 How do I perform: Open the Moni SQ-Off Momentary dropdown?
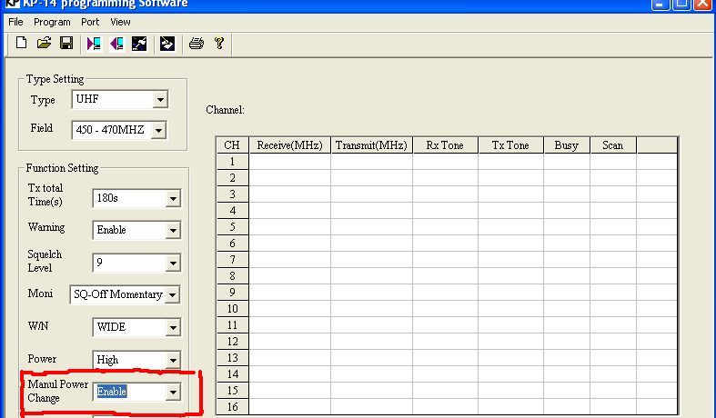(172, 295)
